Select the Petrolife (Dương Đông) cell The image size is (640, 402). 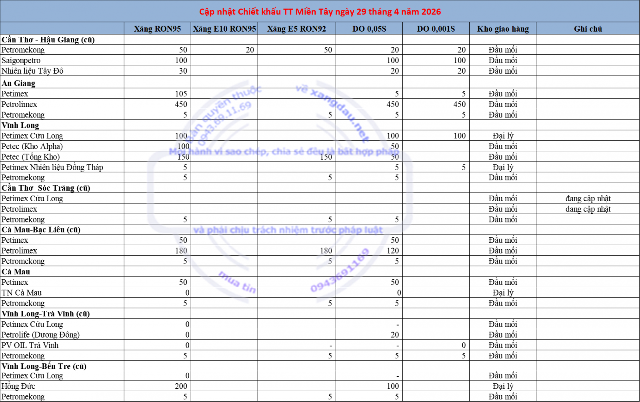[40, 335]
